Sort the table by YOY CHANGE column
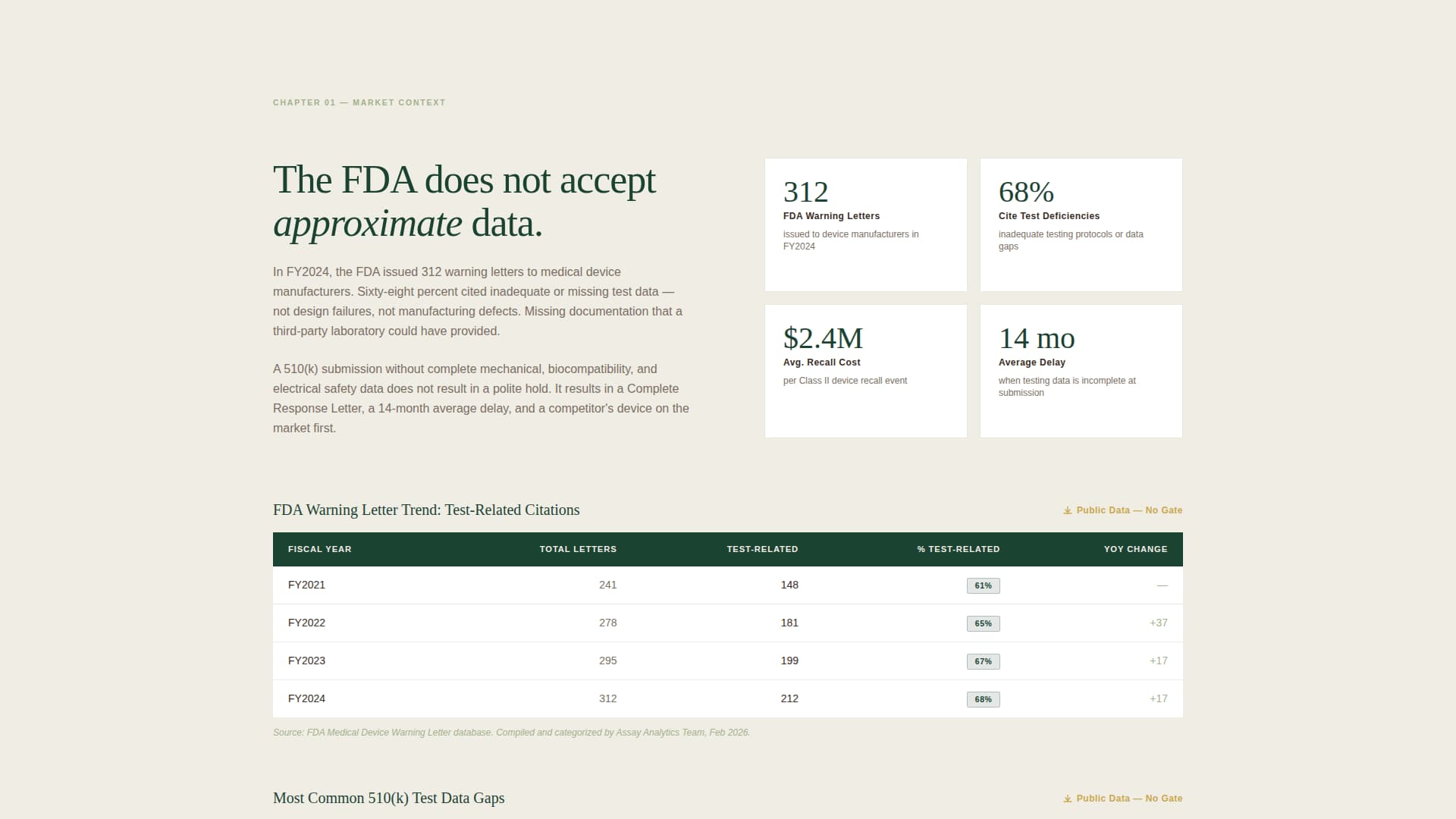Viewport: 1456px width, 819px height. point(1135,549)
